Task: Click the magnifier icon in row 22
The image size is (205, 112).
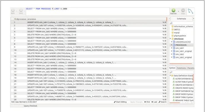Action: (163, 87)
